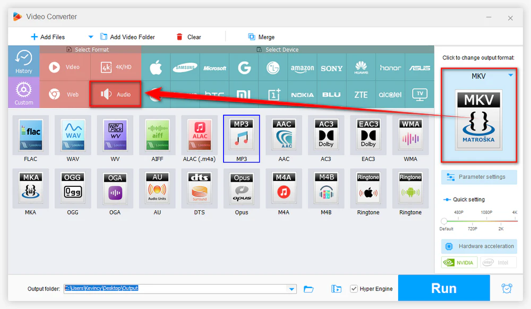Open the alarm clock scheduler
531x309 pixels.
(x=507, y=288)
